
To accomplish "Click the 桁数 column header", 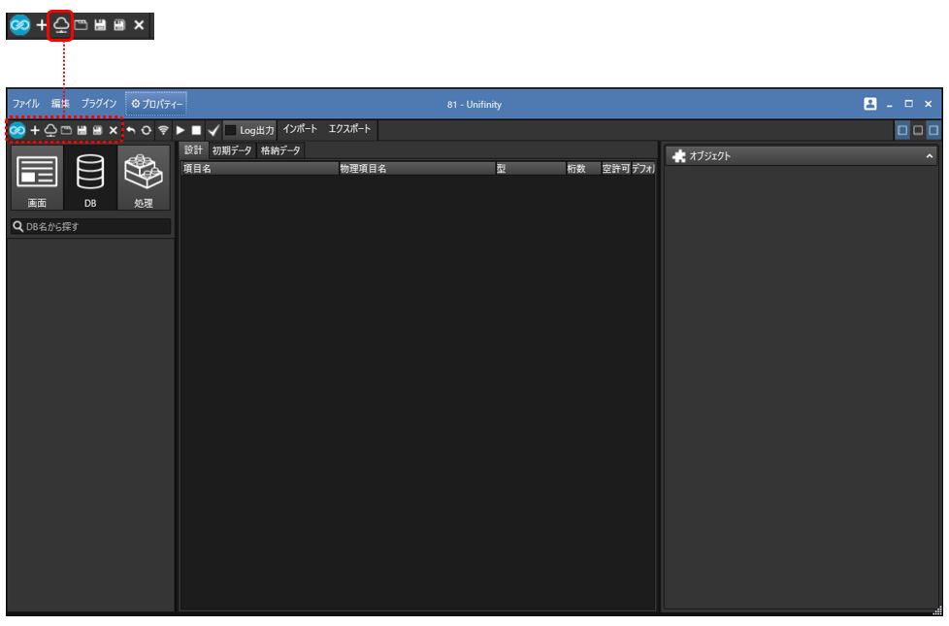I will (x=583, y=169).
